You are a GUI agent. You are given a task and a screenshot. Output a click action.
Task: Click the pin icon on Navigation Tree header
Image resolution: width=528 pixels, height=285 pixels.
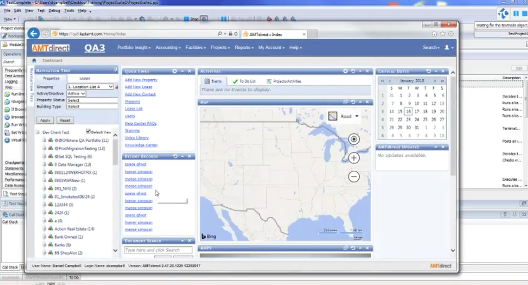click(x=115, y=69)
